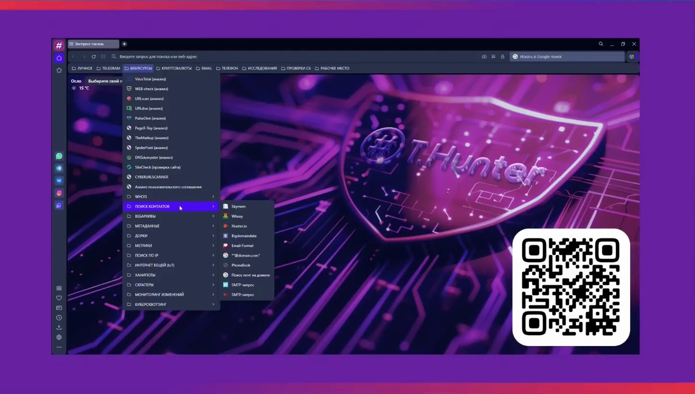Open WhatsApp from the sidebar

pyautogui.click(x=59, y=156)
